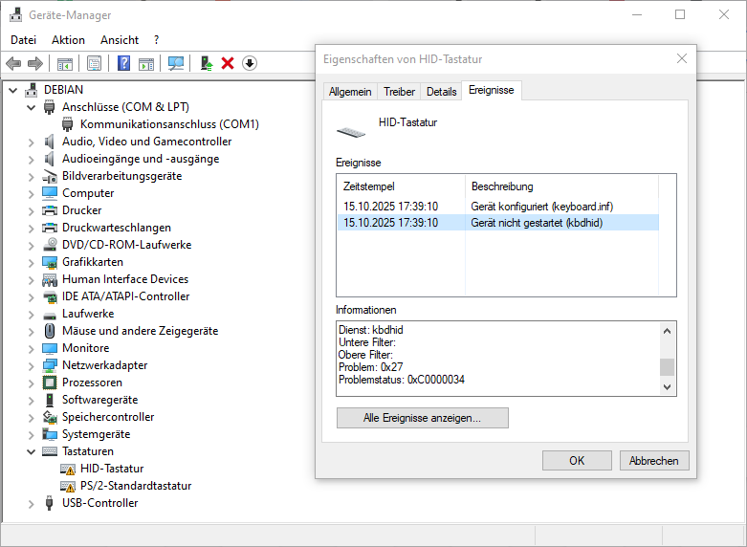Screen dimensions: 747x547
Task: Collapse the Anschlüsse (COM & LPT) node
Action: coord(31,107)
